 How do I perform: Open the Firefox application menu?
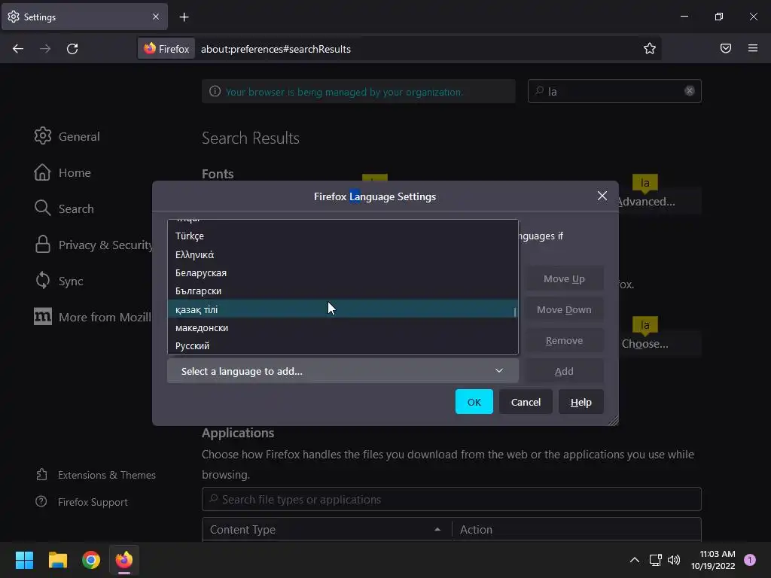[753, 48]
